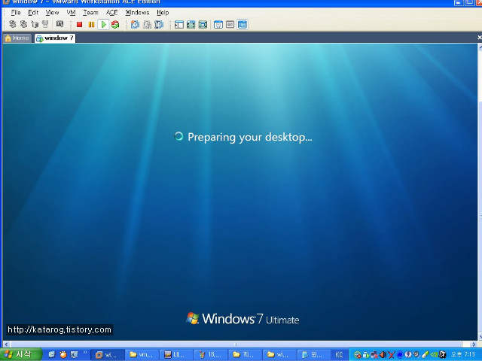This screenshot has height=361, width=482.
Task: Expand the quick launch overflow chevron
Action: [x=85, y=353]
